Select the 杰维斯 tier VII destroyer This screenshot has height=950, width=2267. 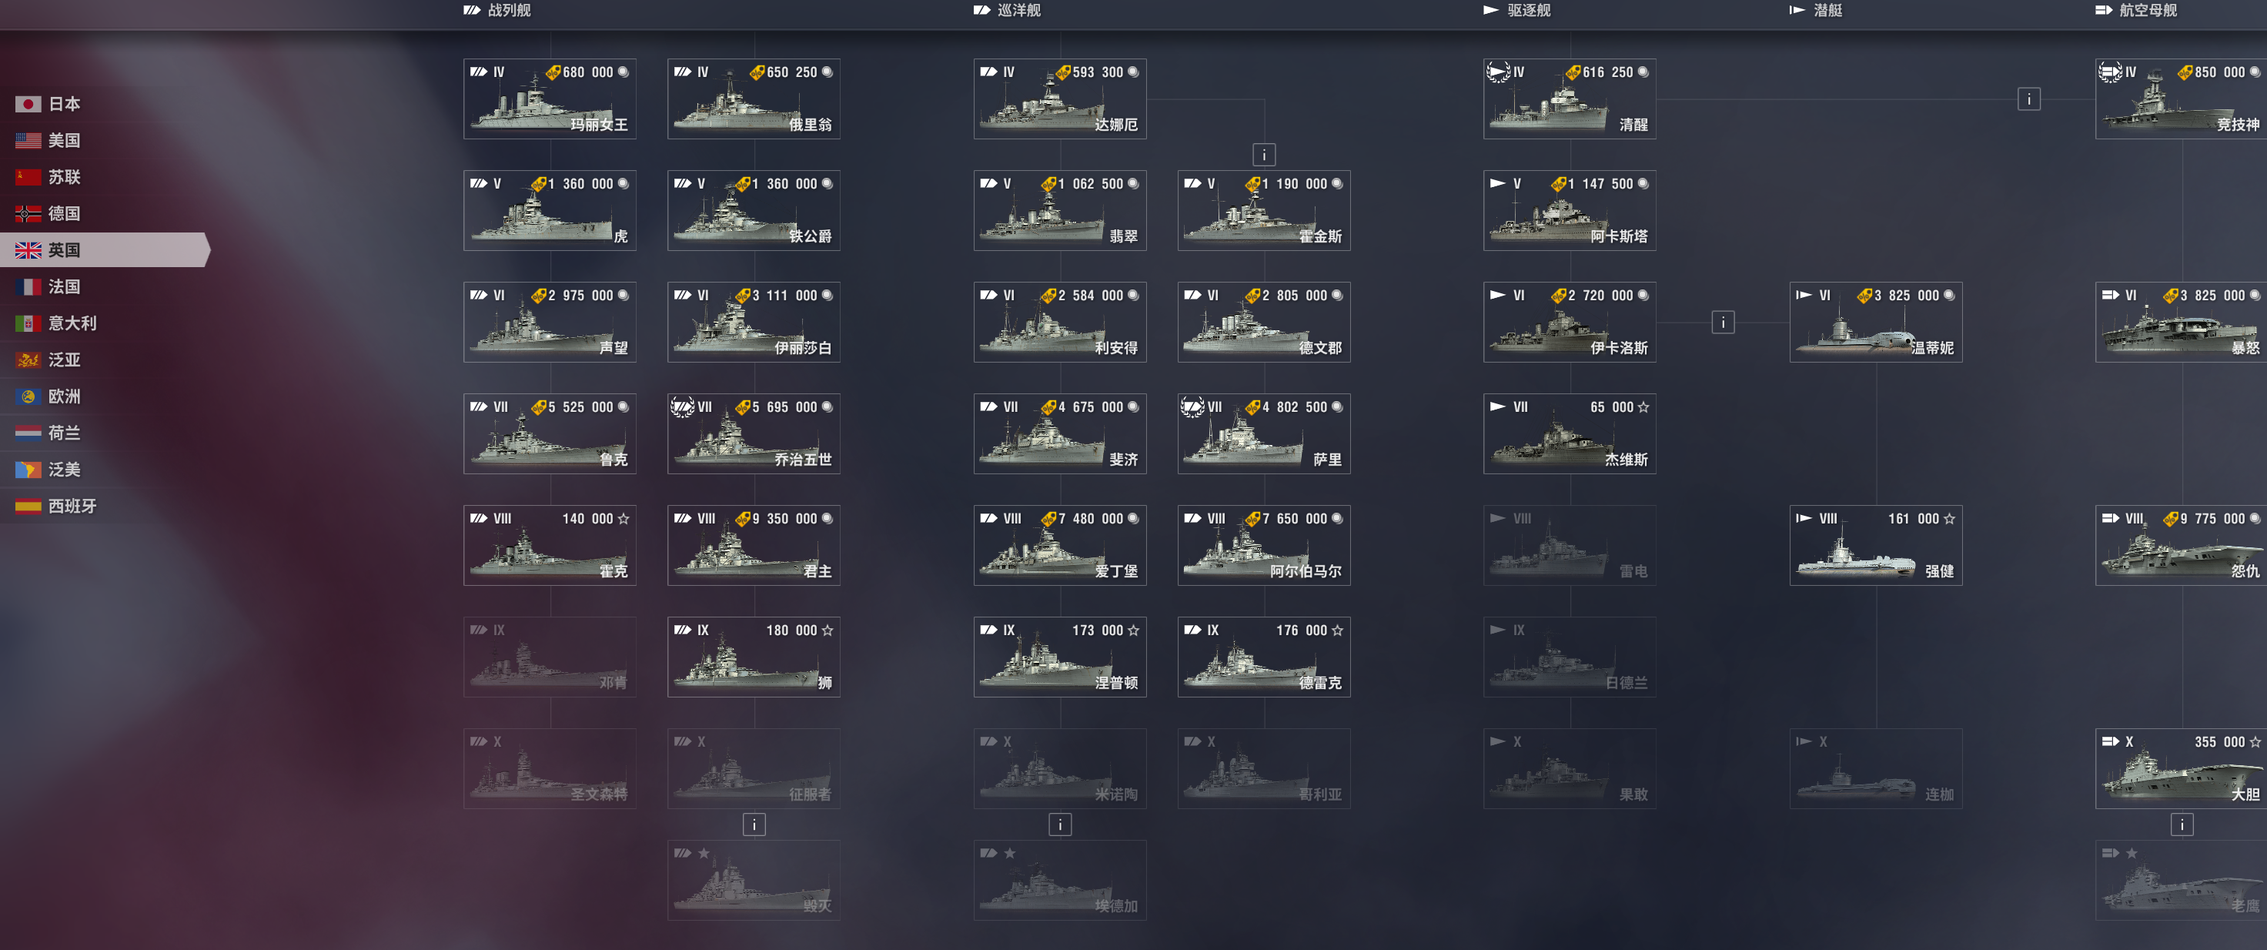pos(1570,434)
